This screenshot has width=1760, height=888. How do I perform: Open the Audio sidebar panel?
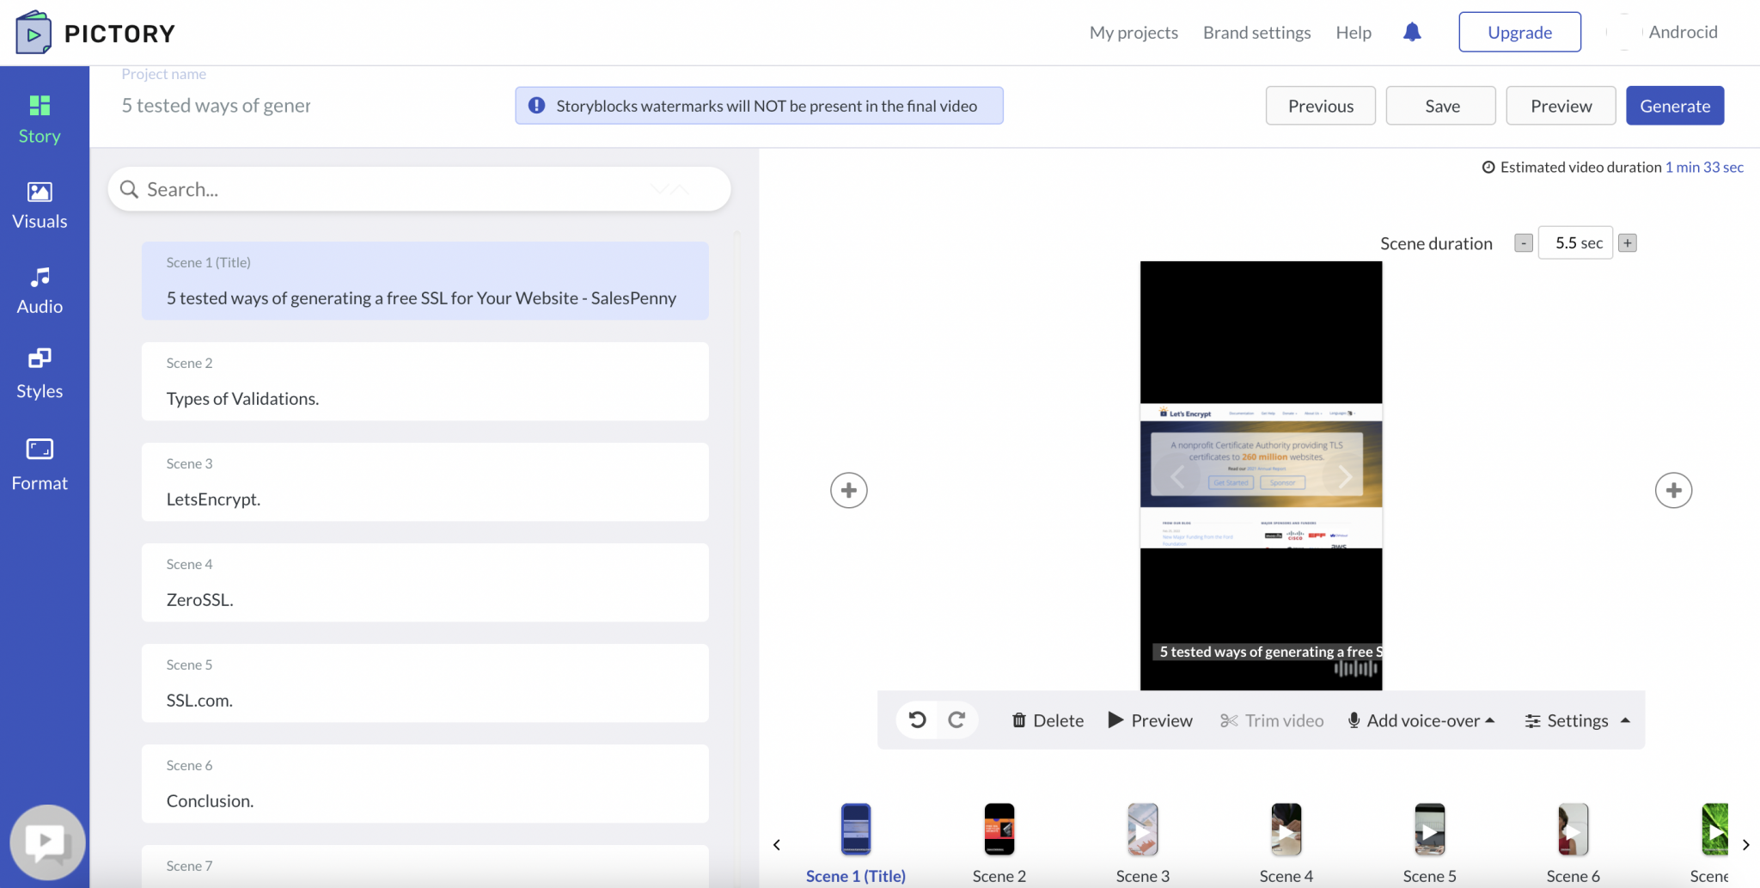(x=40, y=291)
